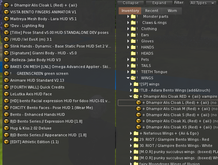218x165 pixels.
Task: Click the [FOURTH WALL] Quick Credits object icon
Action: point(6,87)
